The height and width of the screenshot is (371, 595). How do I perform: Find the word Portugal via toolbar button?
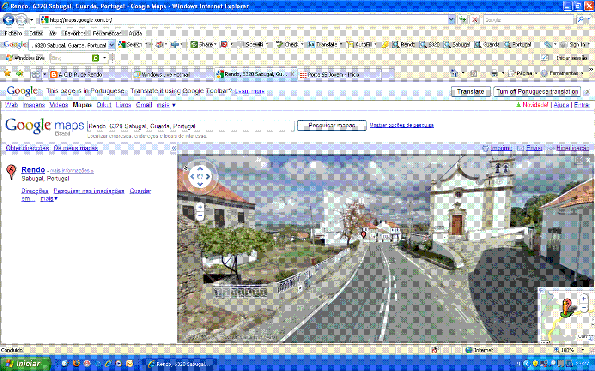click(517, 44)
